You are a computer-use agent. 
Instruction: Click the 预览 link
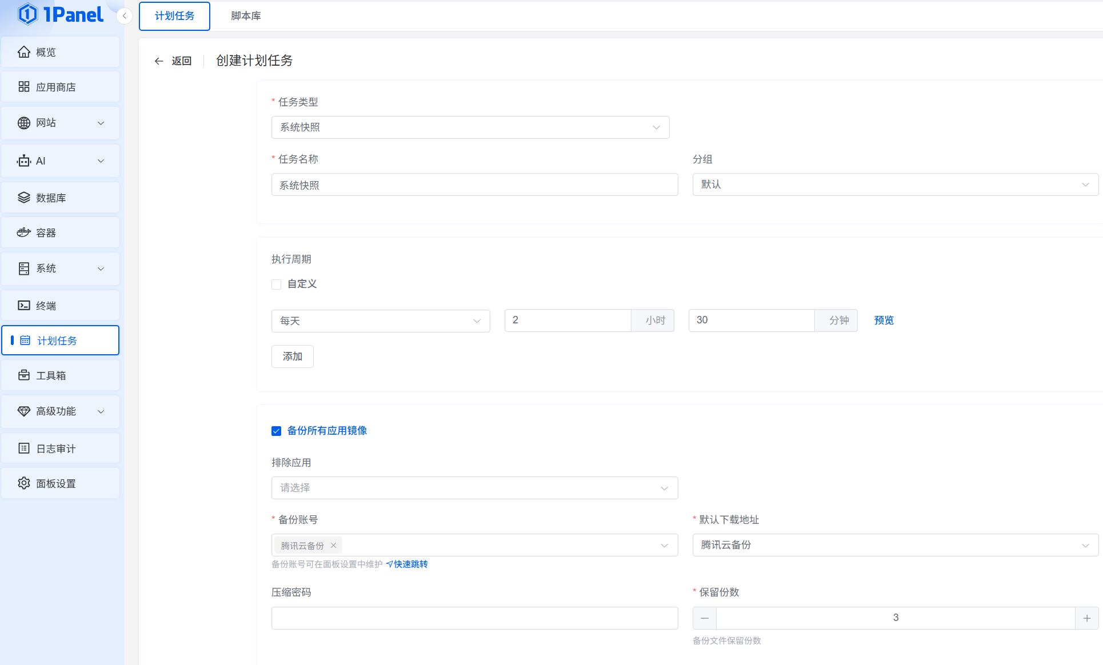click(884, 321)
